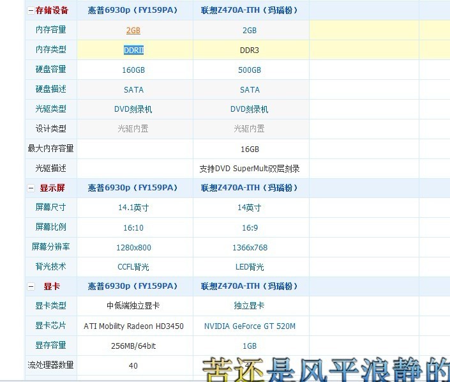Screen dimensions: 450x382
Task: Open 联想Z470A-ITH header link in 显卡 section
Action: click(x=249, y=286)
